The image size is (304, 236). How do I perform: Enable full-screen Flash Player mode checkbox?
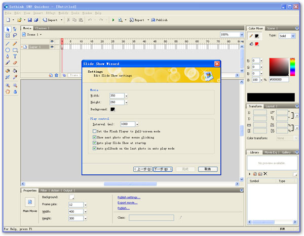coord(94,131)
